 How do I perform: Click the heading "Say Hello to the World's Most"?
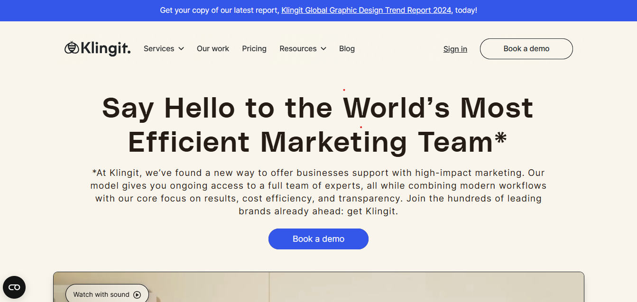(318, 108)
